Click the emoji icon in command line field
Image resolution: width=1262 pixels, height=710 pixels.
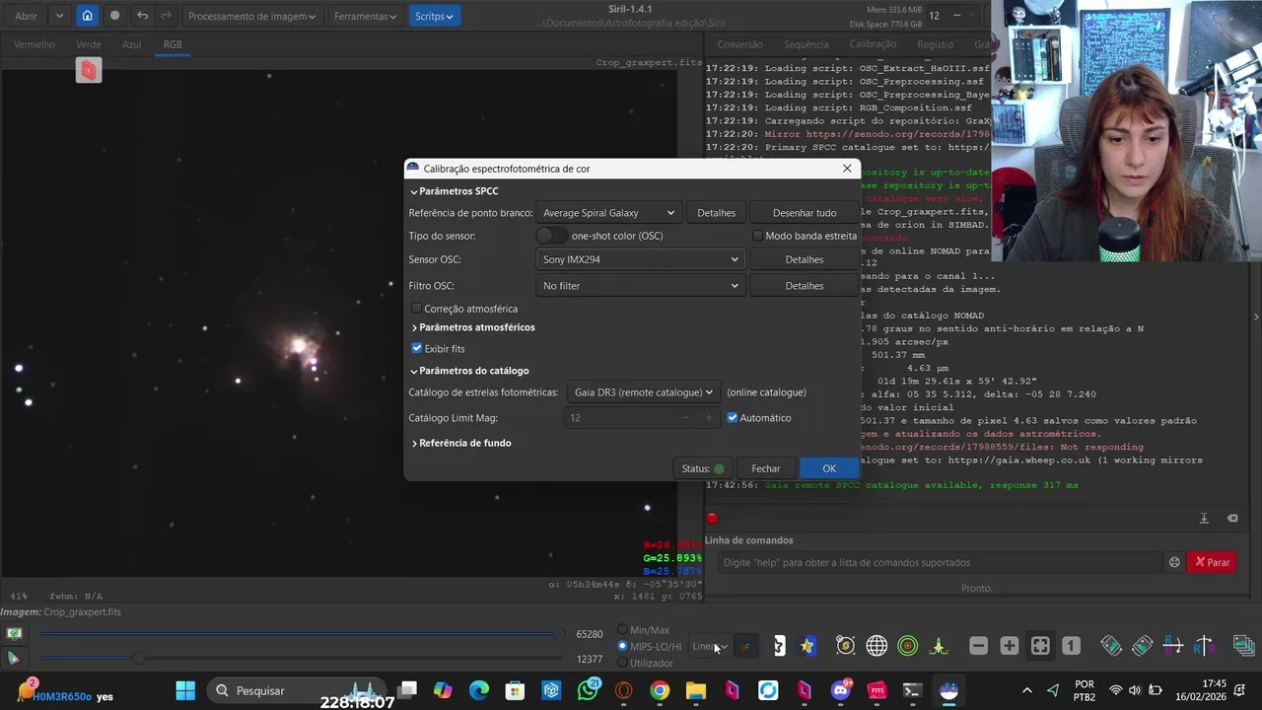(x=1174, y=562)
